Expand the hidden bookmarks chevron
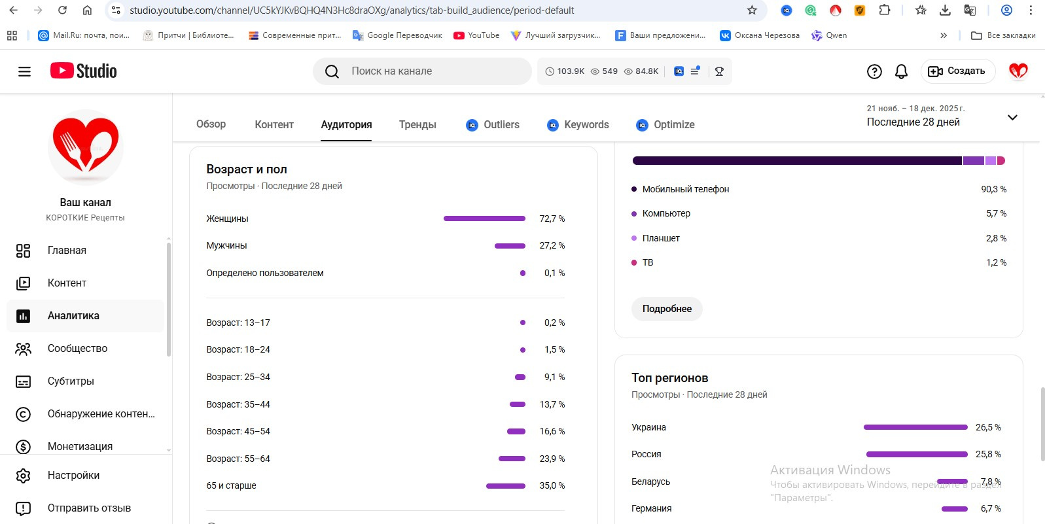The image size is (1045, 524). [x=944, y=35]
